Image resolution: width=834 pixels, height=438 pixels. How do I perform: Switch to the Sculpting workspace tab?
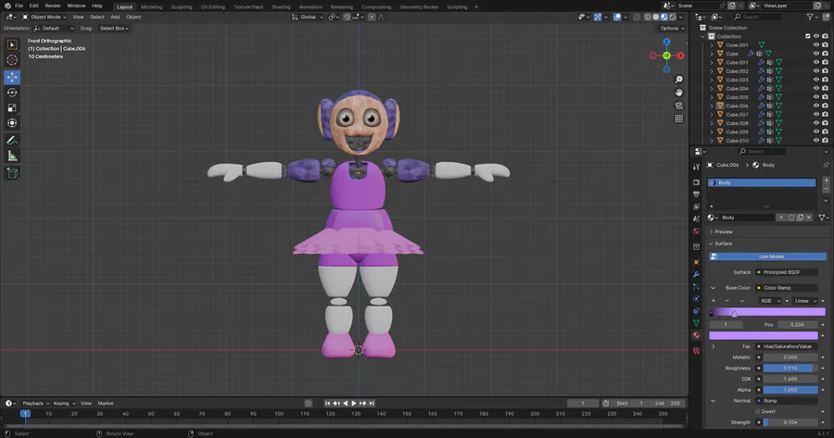click(182, 6)
